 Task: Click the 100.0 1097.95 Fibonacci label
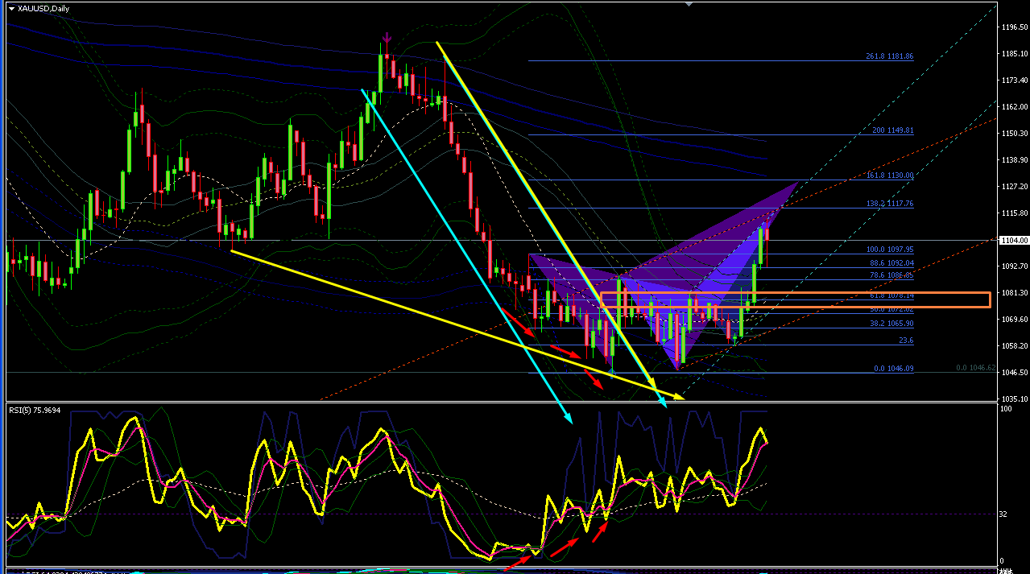889,250
